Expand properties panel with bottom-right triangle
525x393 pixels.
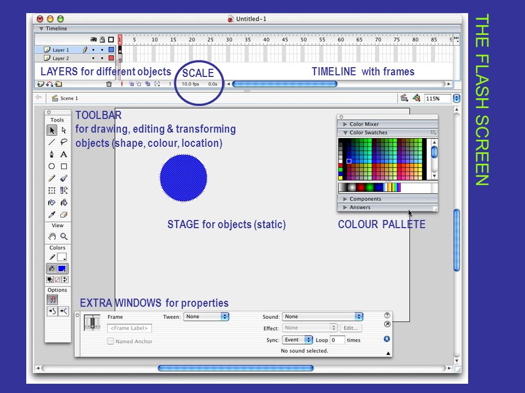388,353
